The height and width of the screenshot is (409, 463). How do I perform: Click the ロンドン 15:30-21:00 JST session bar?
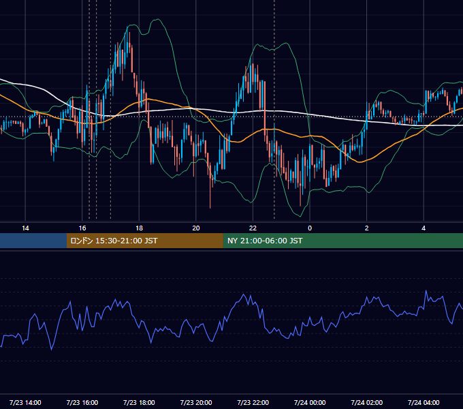click(x=144, y=241)
